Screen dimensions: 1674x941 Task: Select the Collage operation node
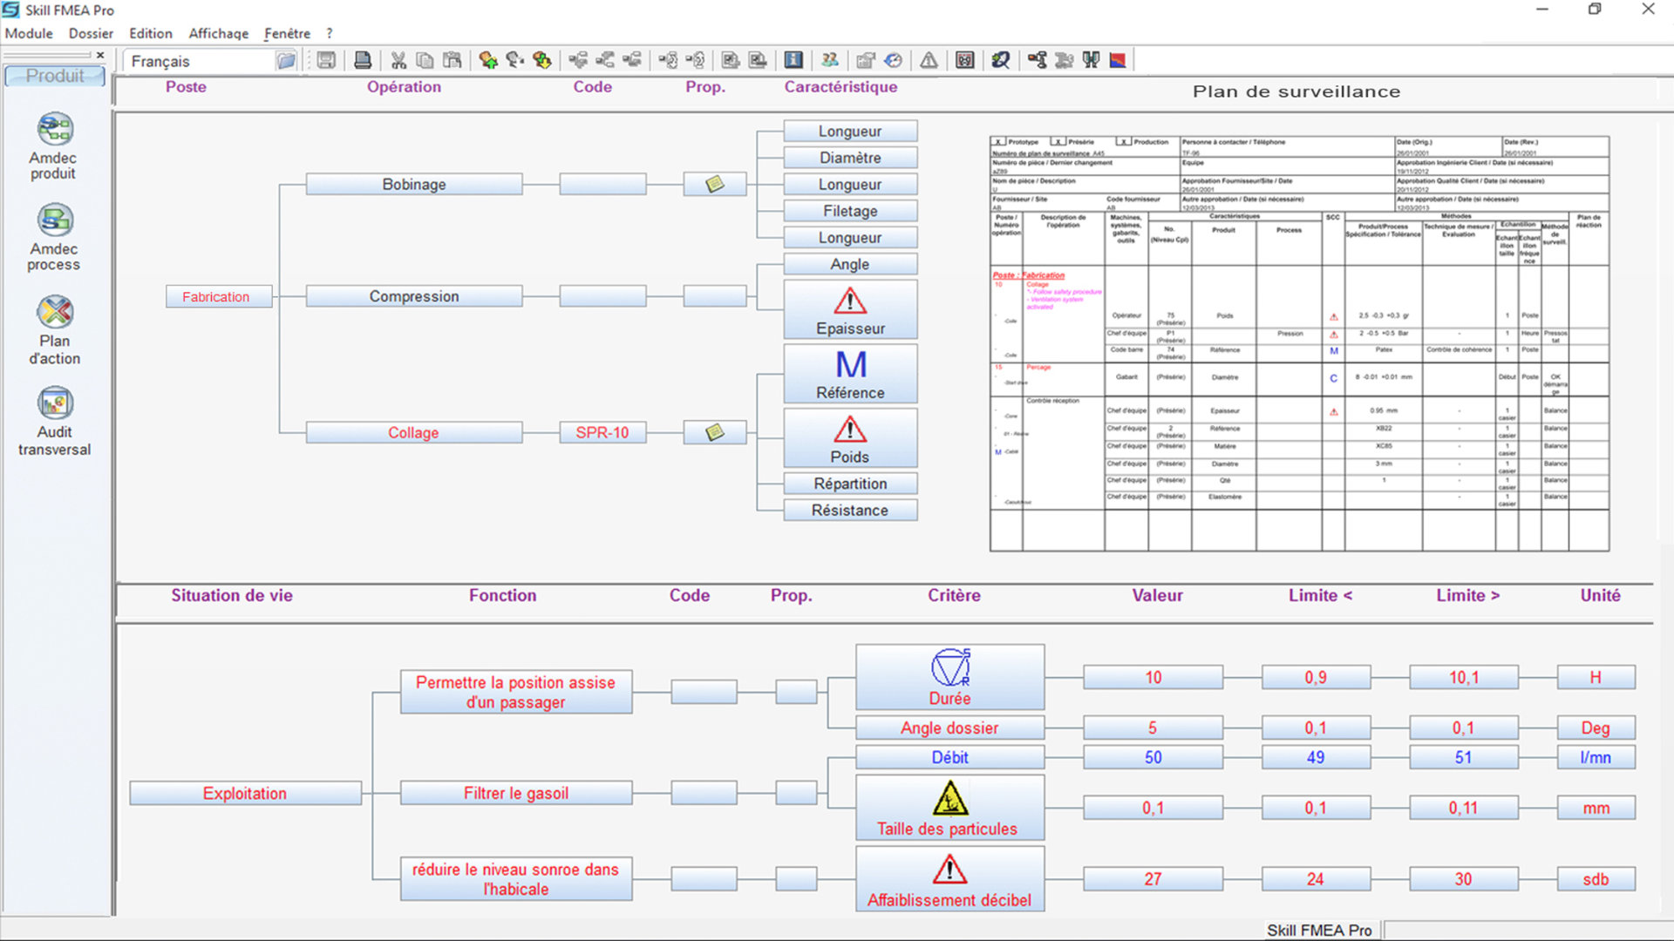[x=414, y=432]
